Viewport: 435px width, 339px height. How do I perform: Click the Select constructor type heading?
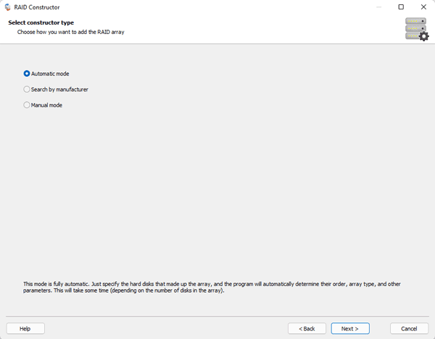tap(41, 22)
